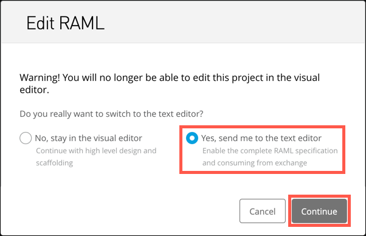Click the 'Edit RAML' dialog title
This screenshot has height=236, width=366.
66,23
